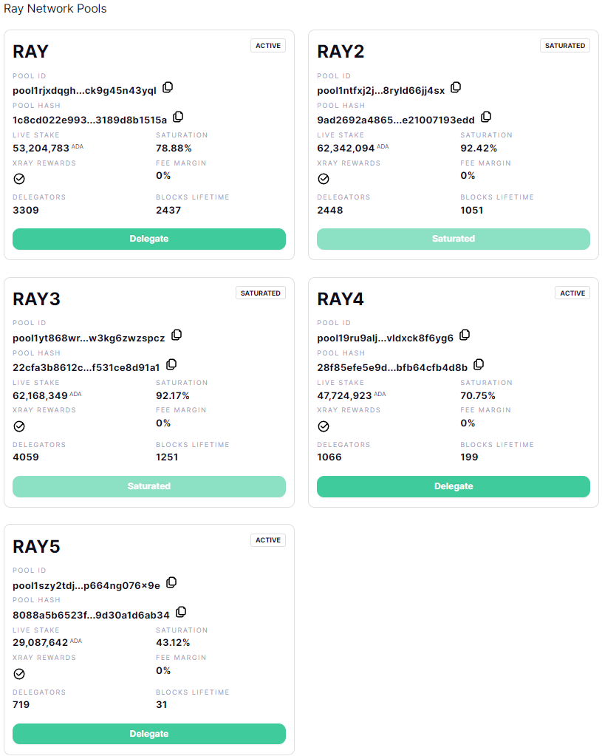602x756 pixels.
Task: Copy the RAY3 pool hash
Action: [171, 365]
